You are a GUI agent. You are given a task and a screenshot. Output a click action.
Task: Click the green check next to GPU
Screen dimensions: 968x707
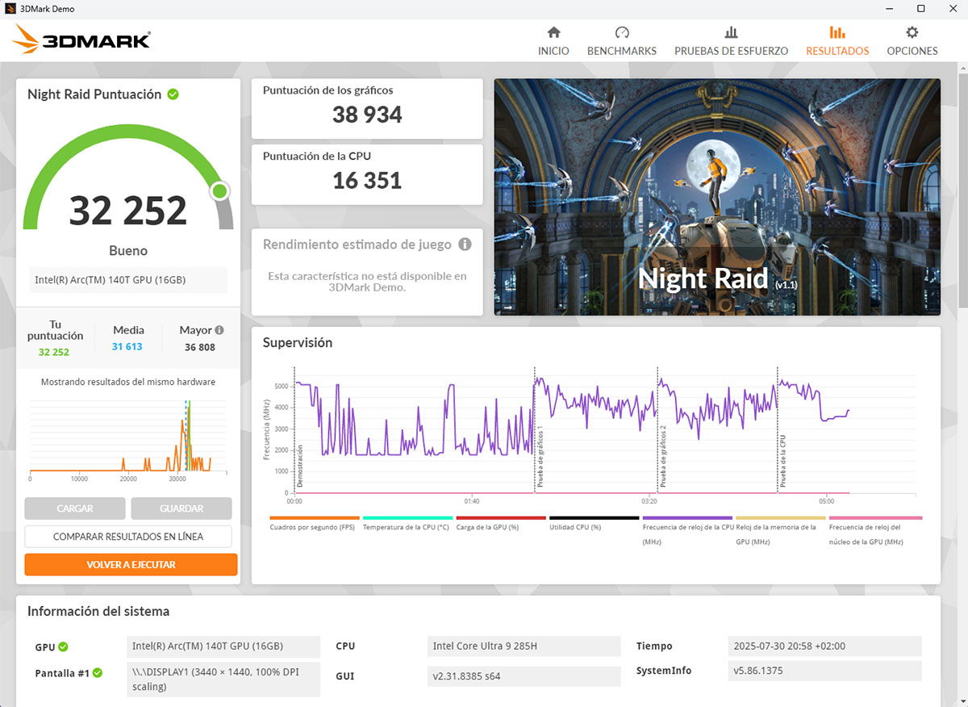tap(63, 646)
